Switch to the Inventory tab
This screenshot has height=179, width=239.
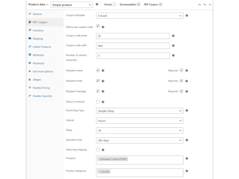[39, 30]
